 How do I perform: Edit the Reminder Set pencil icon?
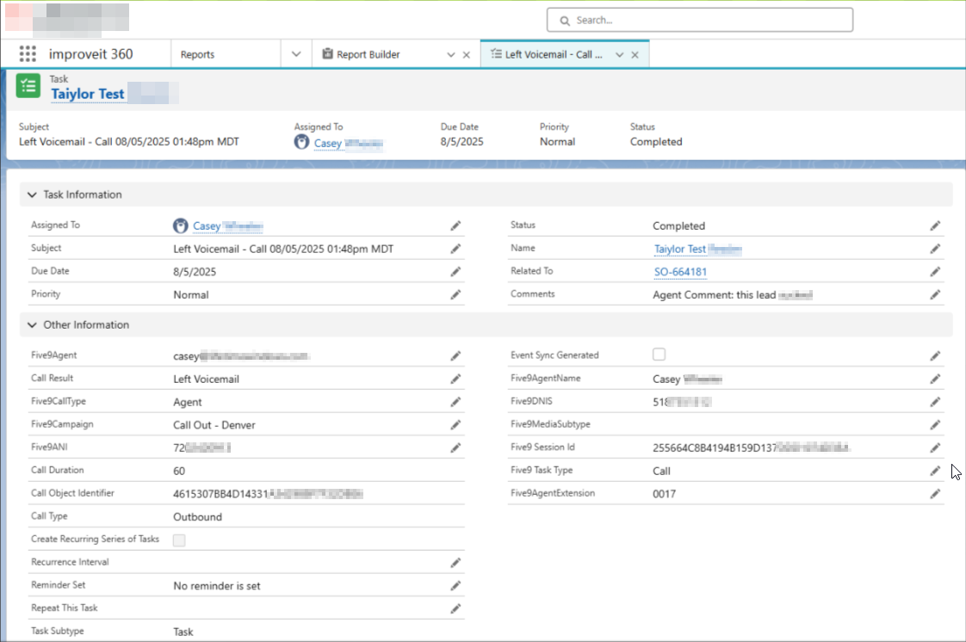pos(455,585)
